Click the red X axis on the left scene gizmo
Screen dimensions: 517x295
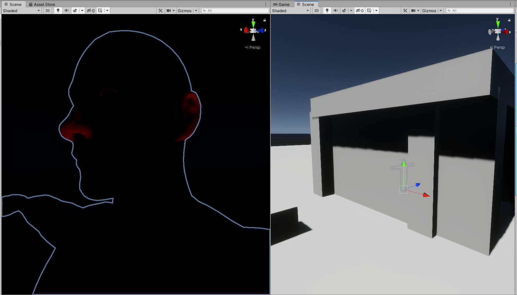(246, 29)
